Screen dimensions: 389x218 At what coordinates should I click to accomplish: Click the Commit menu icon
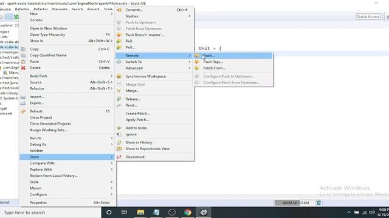coord(119,10)
